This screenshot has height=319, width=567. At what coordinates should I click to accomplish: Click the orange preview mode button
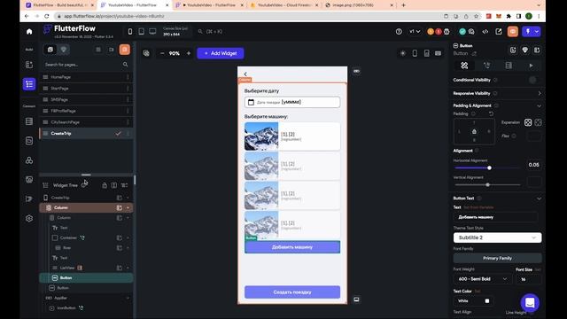(x=512, y=32)
